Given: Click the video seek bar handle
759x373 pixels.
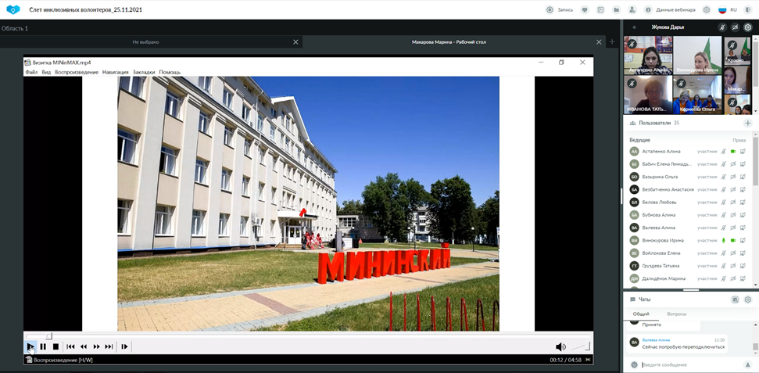Looking at the screenshot, I should coord(48,335).
